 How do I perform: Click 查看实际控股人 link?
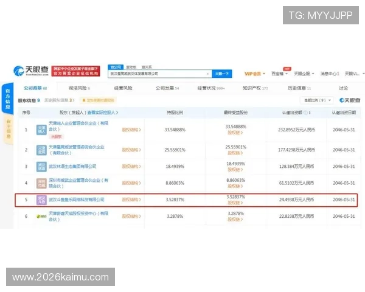(103, 113)
